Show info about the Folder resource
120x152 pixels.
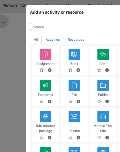point(107,101)
